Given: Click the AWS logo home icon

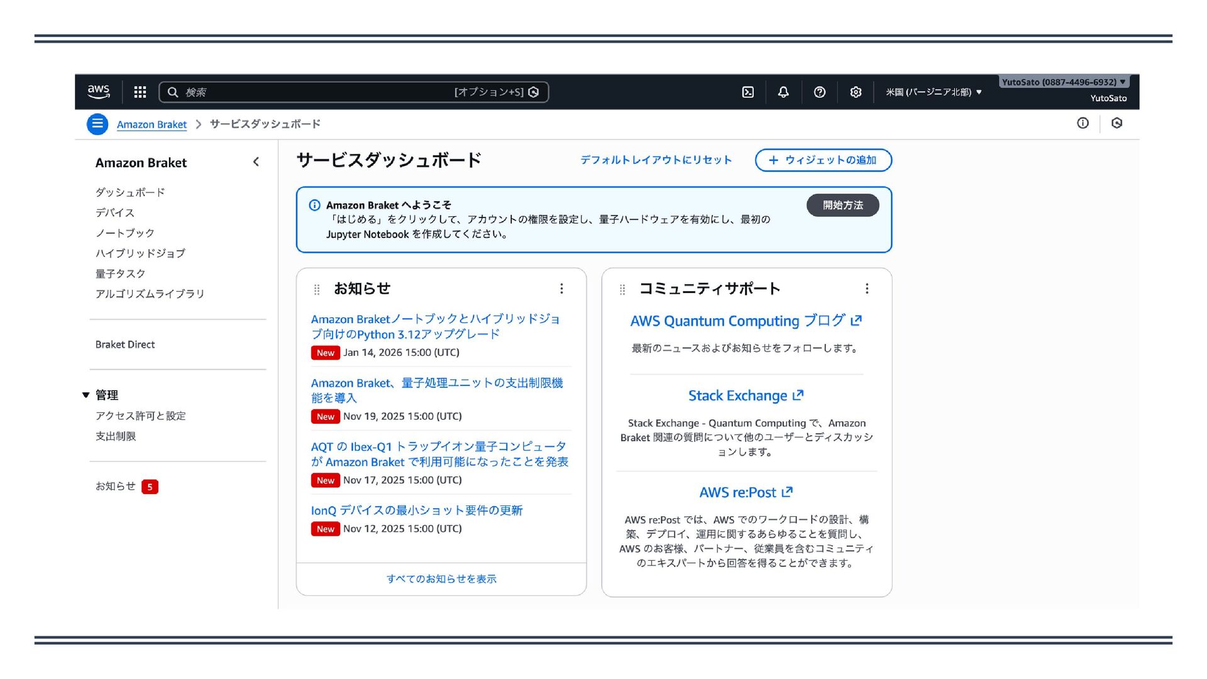Looking at the screenshot, I should point(99,92).
